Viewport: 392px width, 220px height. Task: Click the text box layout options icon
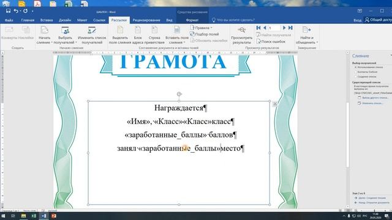point(275,104)
